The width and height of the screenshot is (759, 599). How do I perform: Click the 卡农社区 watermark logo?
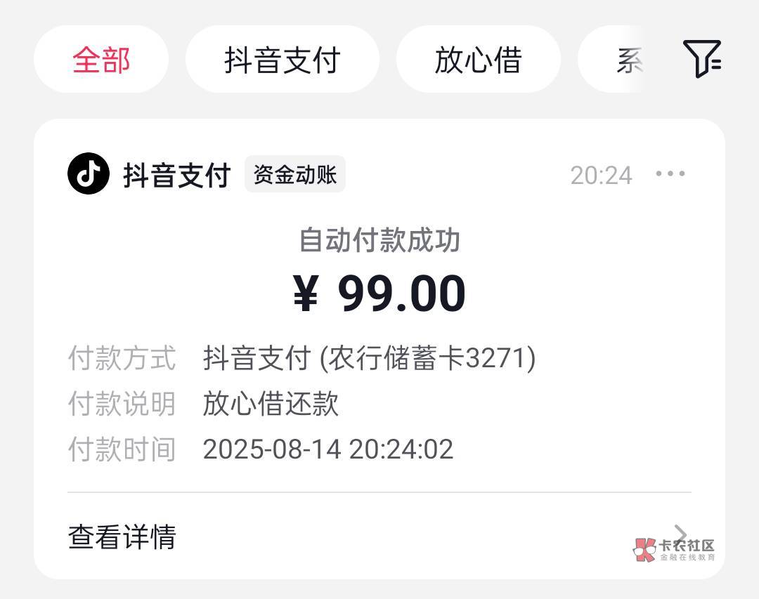click(x=675, y=548)
